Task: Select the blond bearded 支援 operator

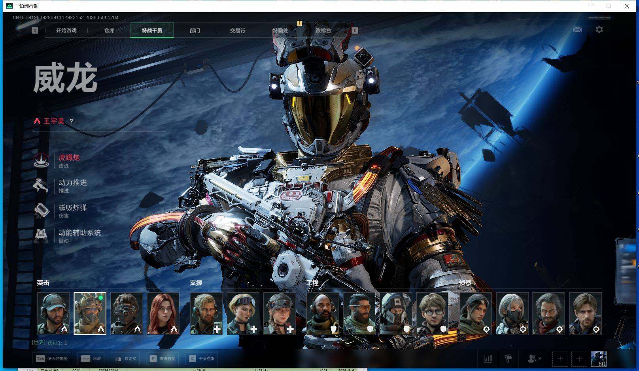Action: tap(206, 313)
